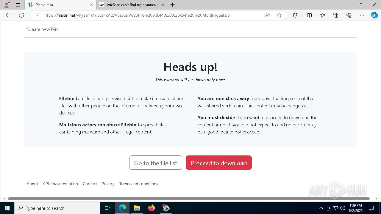Open the Edge profile icon
Image resolution: width=381 pixels, height=214 pixels.
click(x=7, y=5)
